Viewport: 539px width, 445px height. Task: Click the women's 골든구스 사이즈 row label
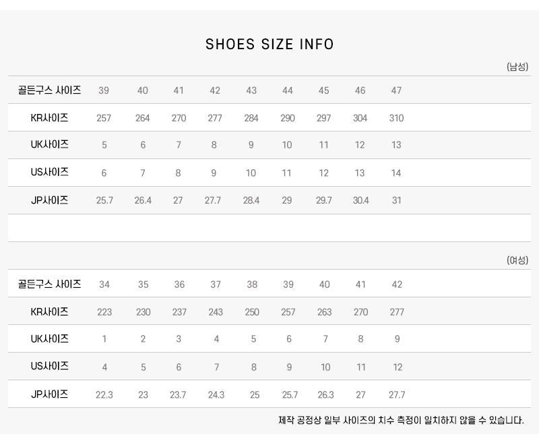50,285
